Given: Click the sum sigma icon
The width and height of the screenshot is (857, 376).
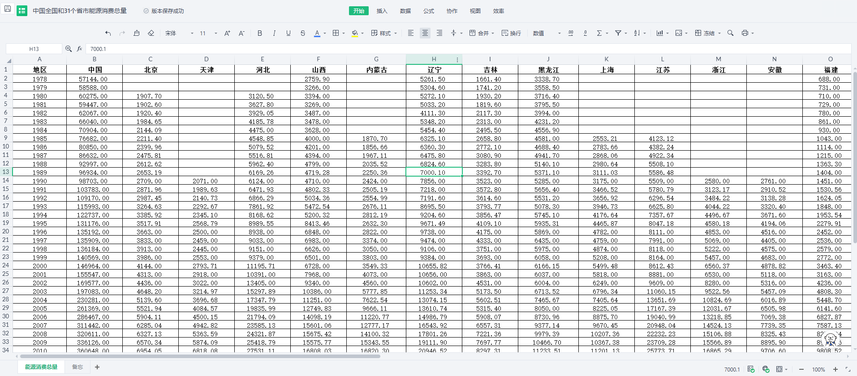Looking at the screenshot, I should (x=599, y=33).
